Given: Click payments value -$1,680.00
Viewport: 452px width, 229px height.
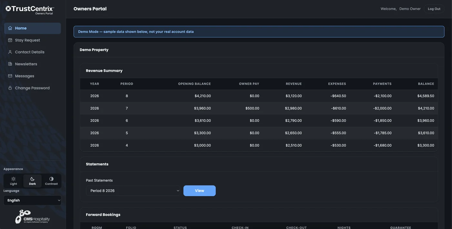Looking at the screenshot, I should (x=383, y=145).
